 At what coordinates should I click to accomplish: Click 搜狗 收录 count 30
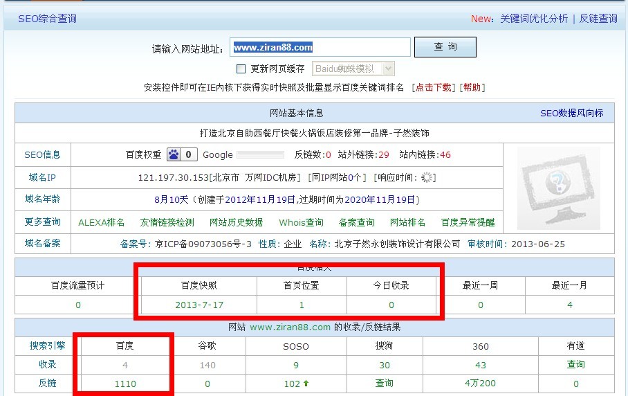(385, 365)
